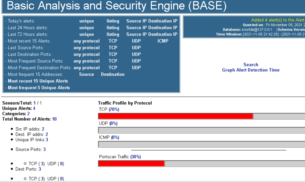Open Last Source Ports any protocol
Screen dimensions: 305x182
[86, 48]
